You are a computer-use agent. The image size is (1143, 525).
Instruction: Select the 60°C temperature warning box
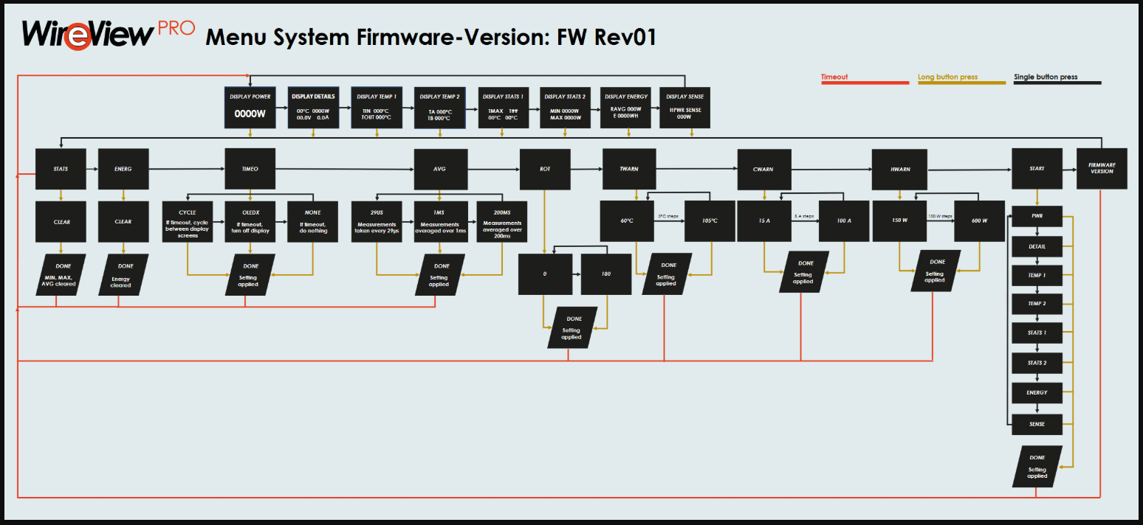coord(628,220)
